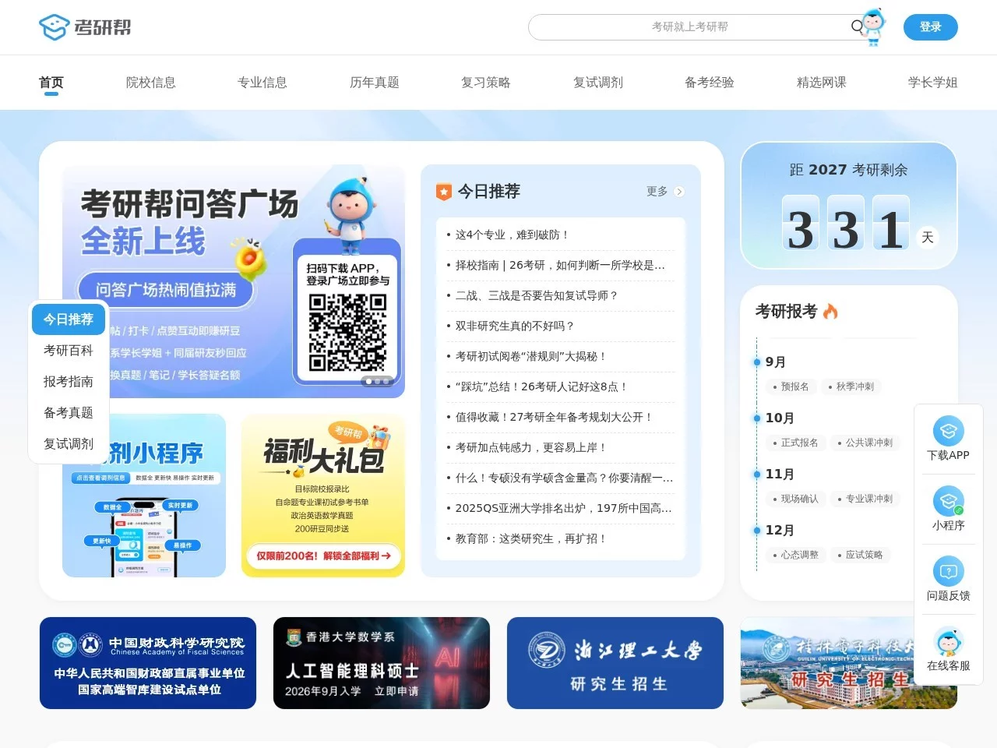
Task: Open the 问题反馈 icon
Action: click(948, 571)
